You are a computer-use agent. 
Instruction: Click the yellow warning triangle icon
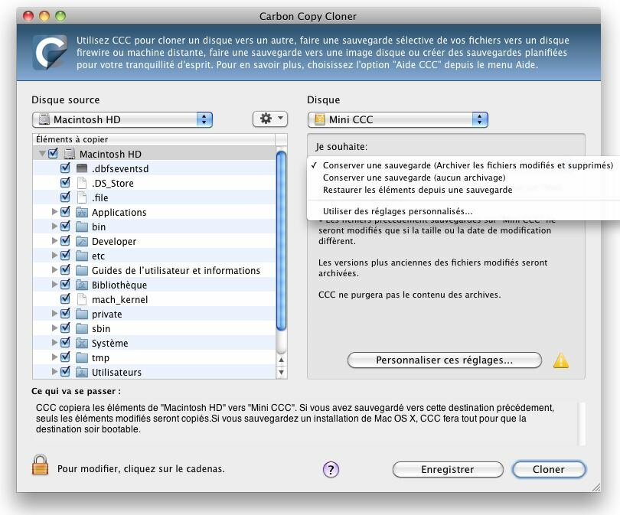click(x=561, y=360)
